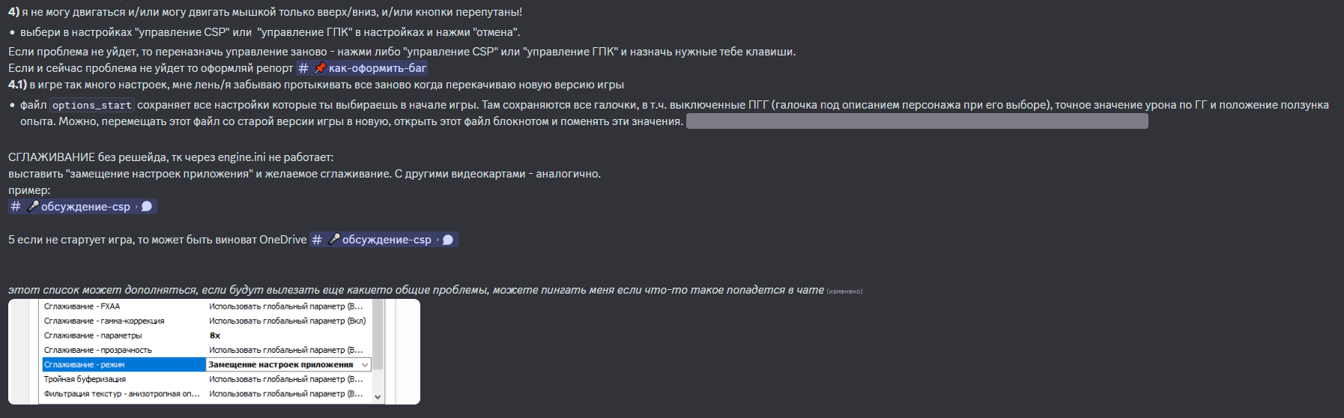Click the small "(изменено)" edited label

(844, 291)
